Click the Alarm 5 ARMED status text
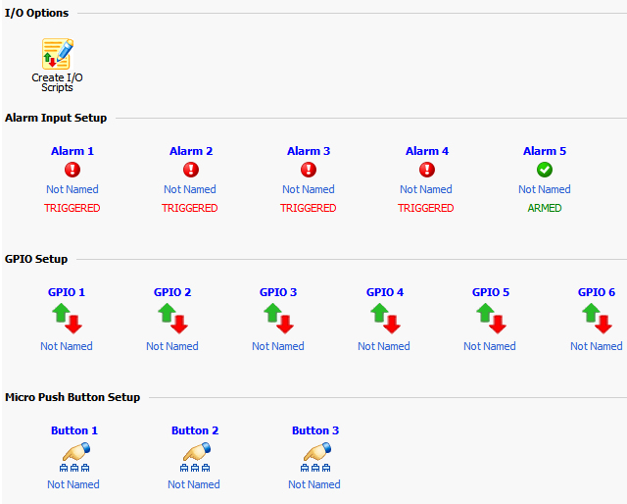The height and width of the screenshot is (504, 627). pyautogui.click(x=545, y=208)
